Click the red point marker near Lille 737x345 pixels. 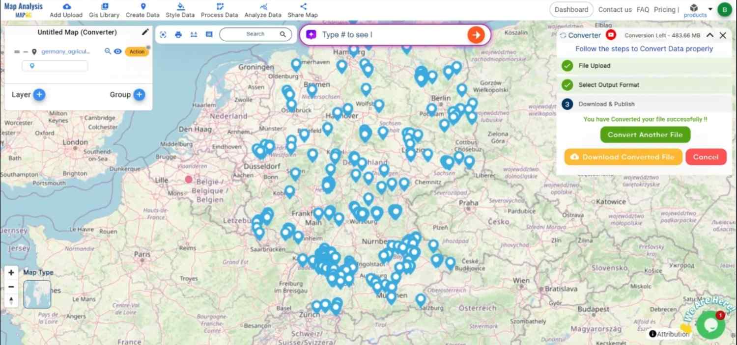pos(188,180)
